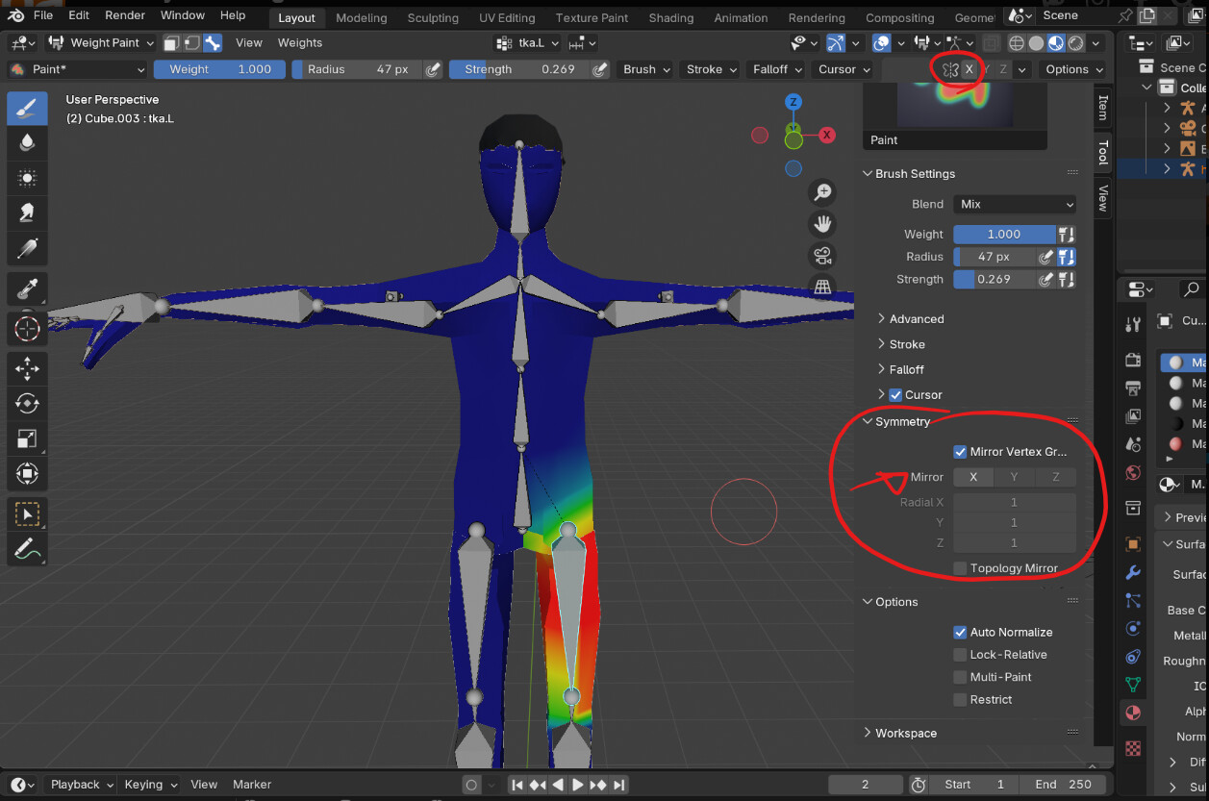Screen dimensions: 1209x801
Task: Open the Brush dropdown in header
Action: pyautogui.click(x=644, y=69)
